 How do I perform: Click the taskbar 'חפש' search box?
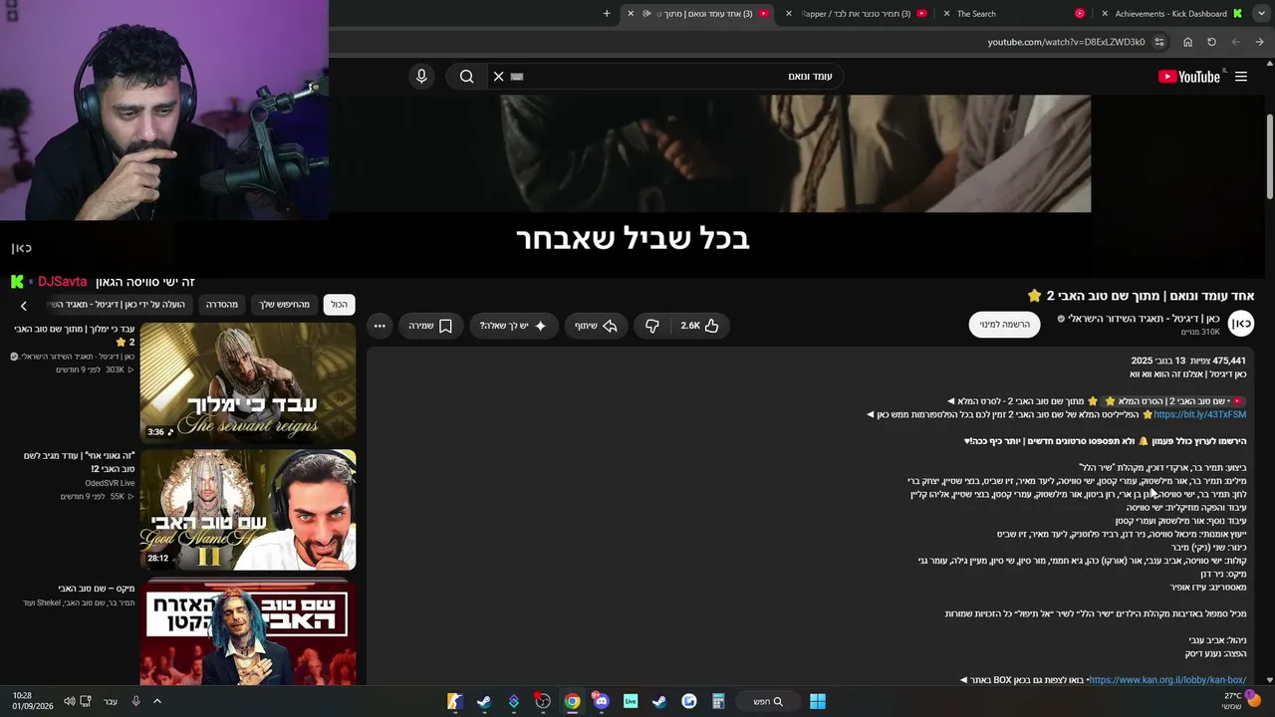pos(767,701)
